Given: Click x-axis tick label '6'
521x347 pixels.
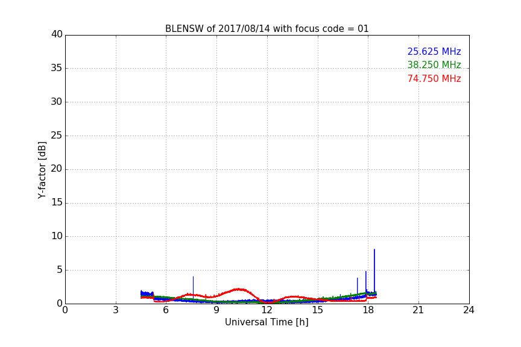Looking at the screenshot, I should 166,310.
